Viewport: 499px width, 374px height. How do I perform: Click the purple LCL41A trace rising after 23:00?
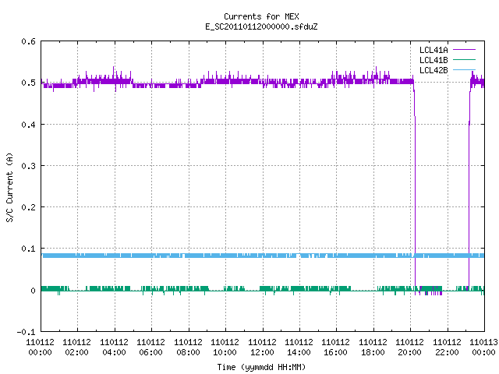(x=469, y=191)
